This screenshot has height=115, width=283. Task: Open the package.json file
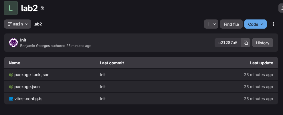[27, 87]
